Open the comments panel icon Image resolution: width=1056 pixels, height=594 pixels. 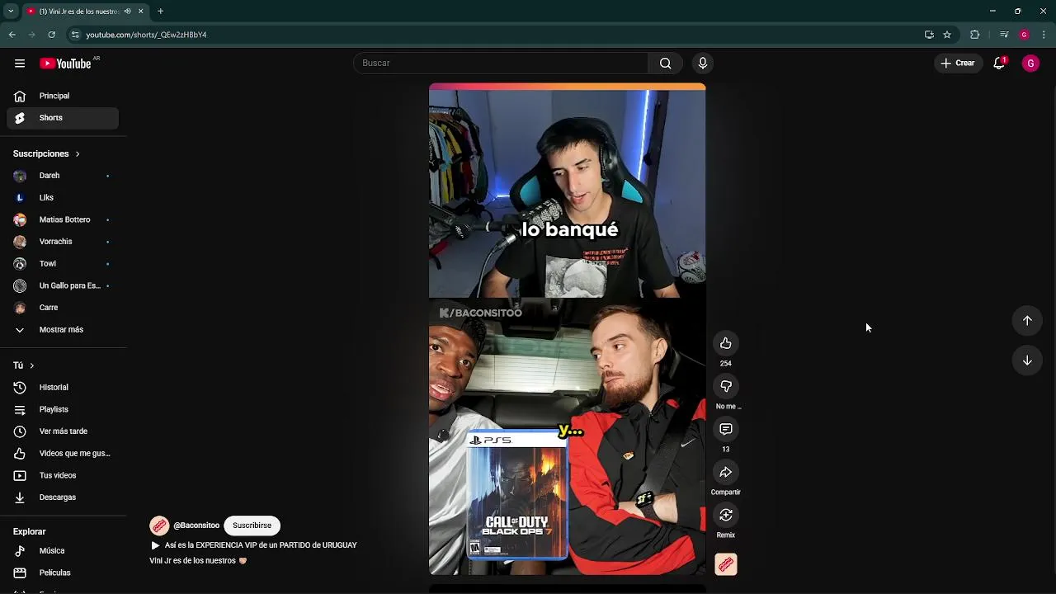tap(726, 429)
